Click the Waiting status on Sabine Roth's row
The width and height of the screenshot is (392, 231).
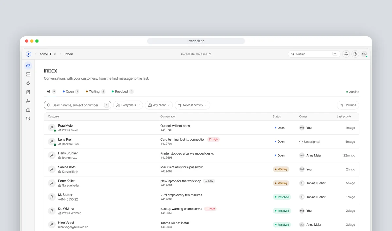pyautogui.click(x=281, y=169)
